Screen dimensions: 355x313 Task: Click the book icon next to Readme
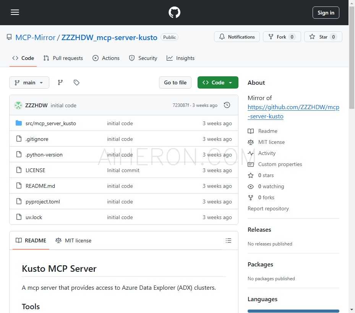click(251, 131)
